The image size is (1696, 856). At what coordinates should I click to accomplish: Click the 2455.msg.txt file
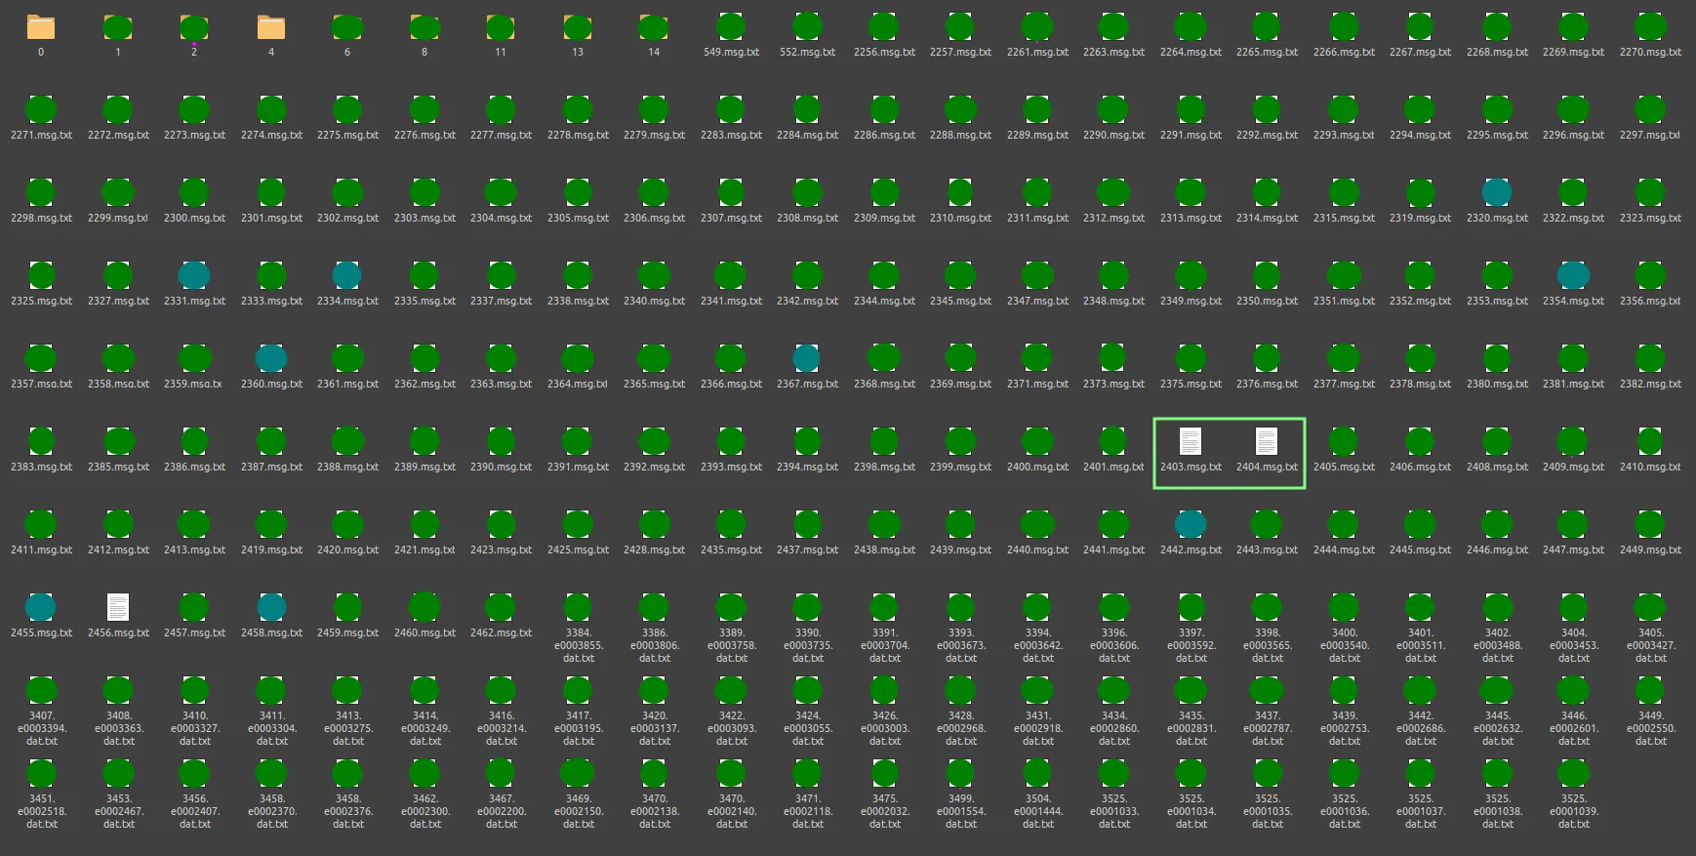point(41,608)
